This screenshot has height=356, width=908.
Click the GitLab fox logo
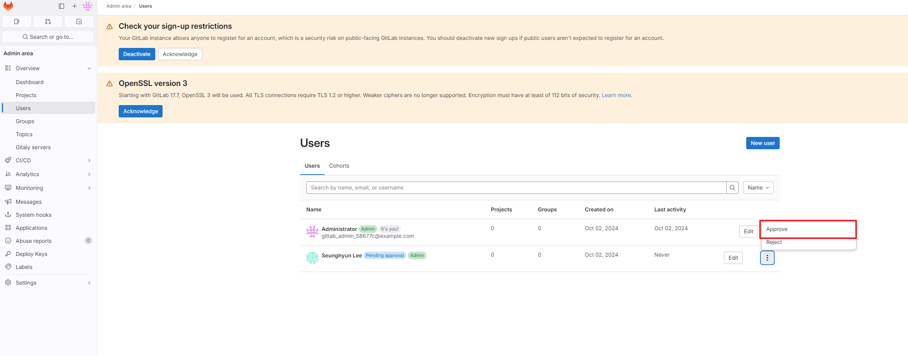coord(8,6)
